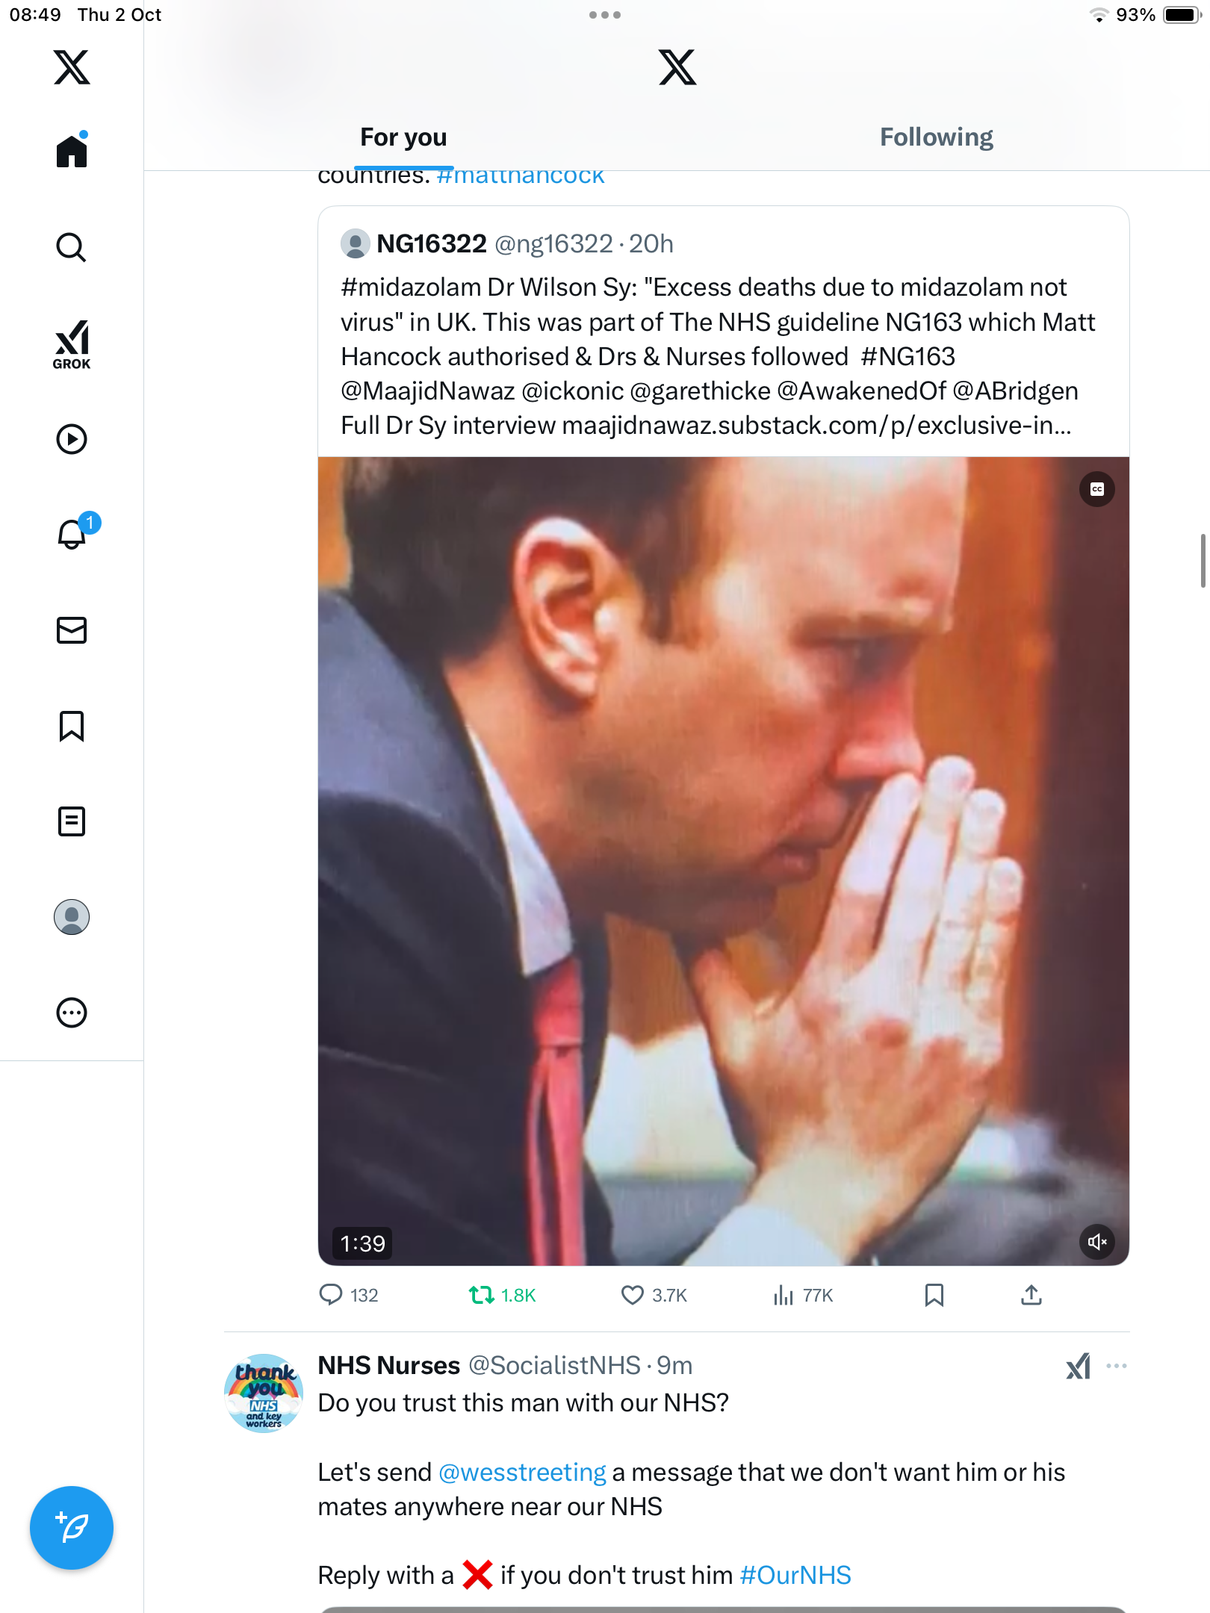Click the compose new post button
The height and width of the screenshot is (1613, 1210).
coord(72,1528)
